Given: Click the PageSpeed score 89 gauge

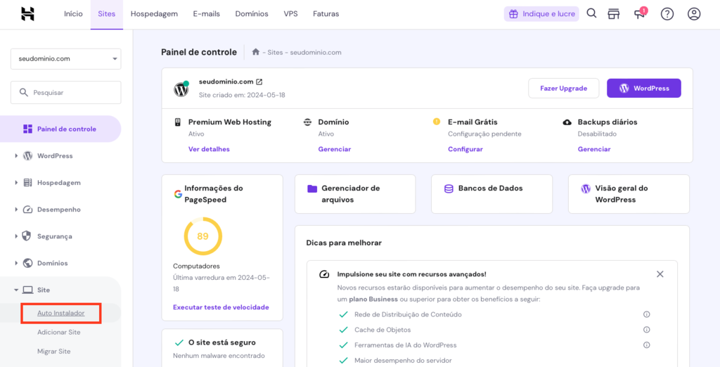Looking at the screenshot, I should 203,236.
